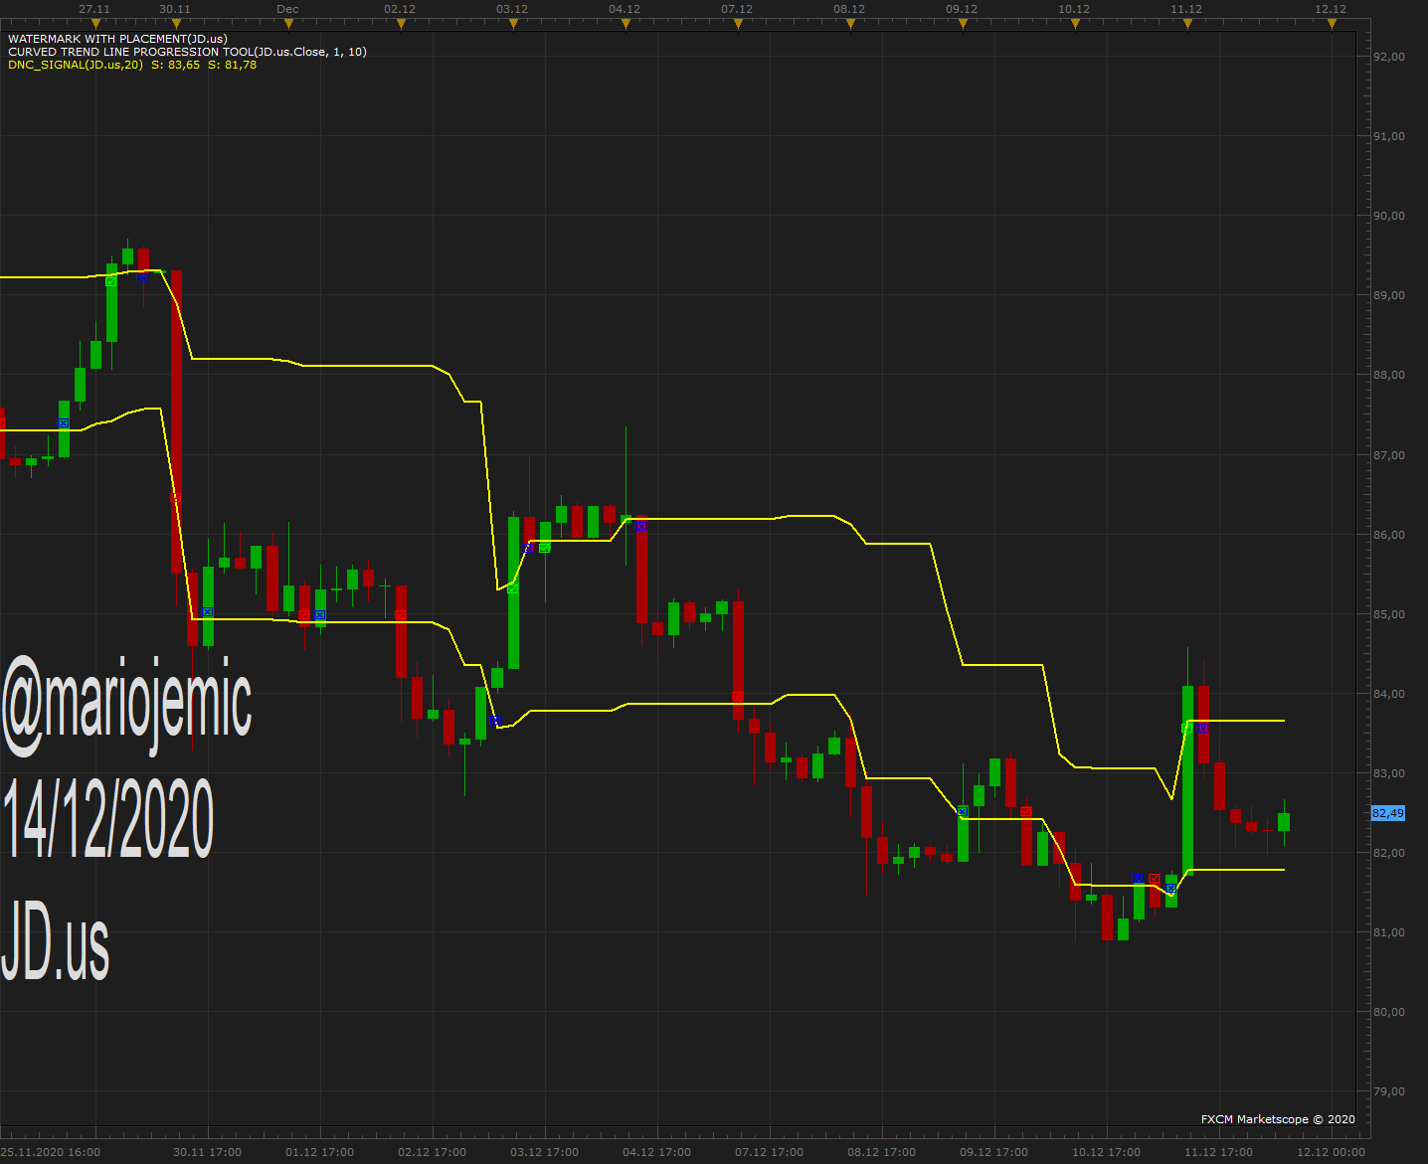Image resolution: width=1428 pixels, height=1164 pixels.
Task: Click the S: 81,78 signal value
Action: coord(232,65)
